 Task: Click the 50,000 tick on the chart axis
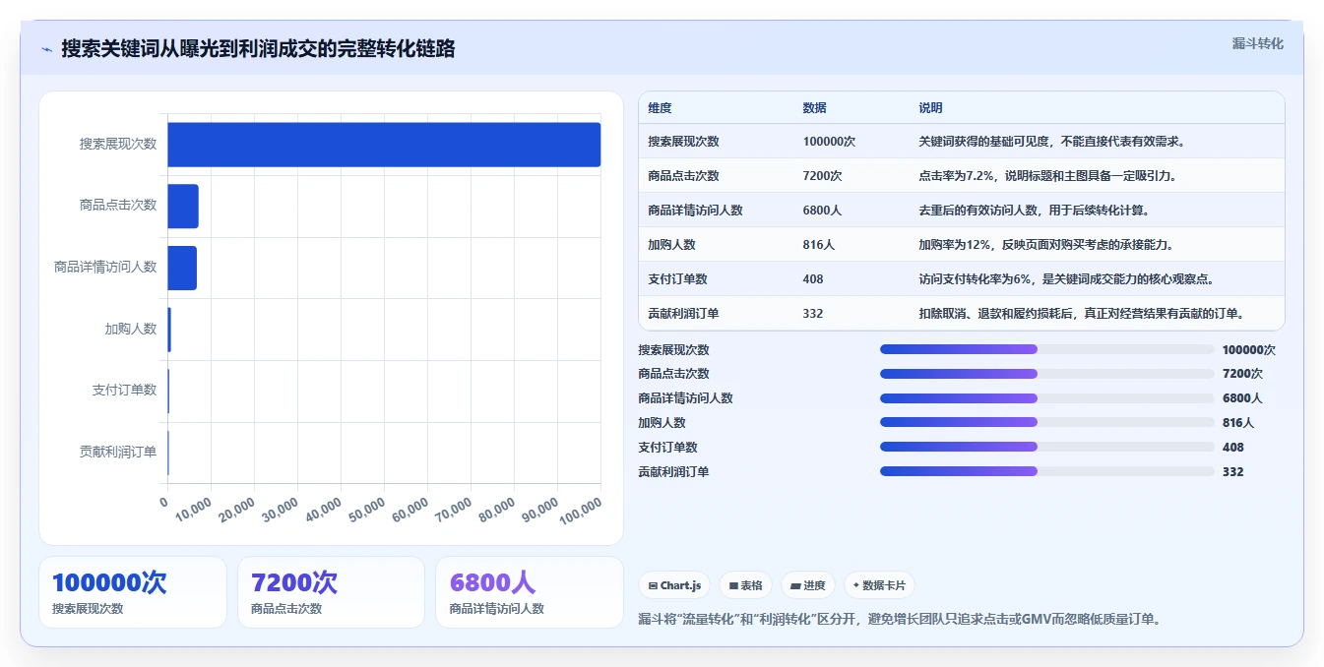[x=366, y=509]
